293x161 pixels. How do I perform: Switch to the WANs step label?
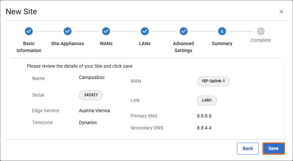[106, 43]
